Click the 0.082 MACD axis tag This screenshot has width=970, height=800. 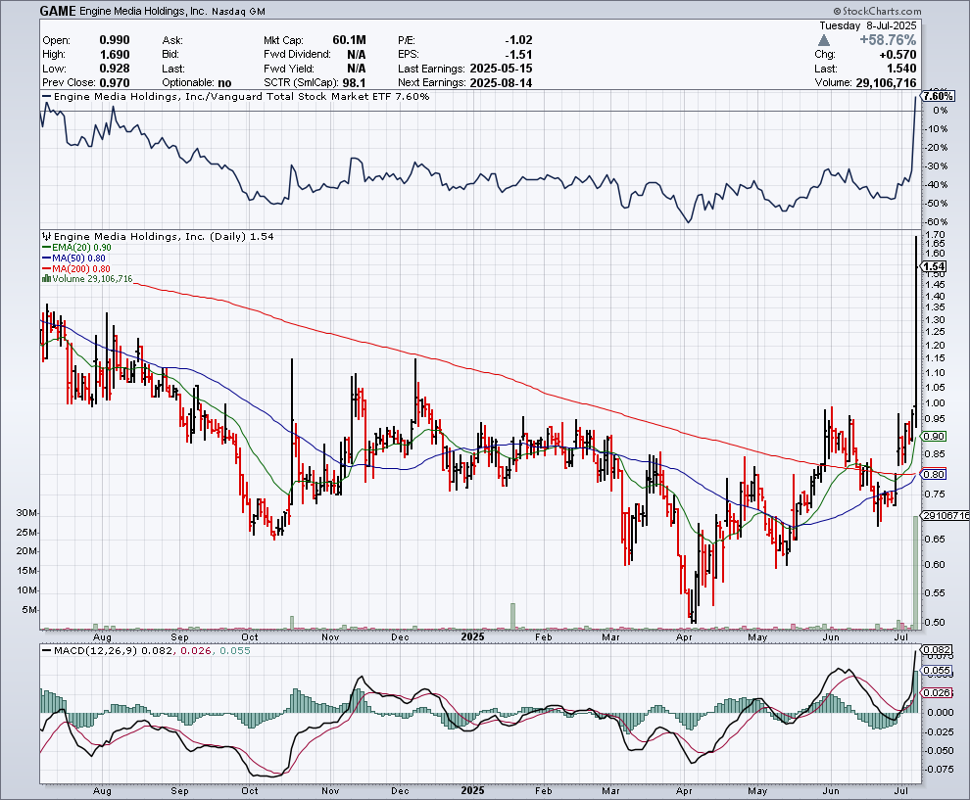click(937, 650)
